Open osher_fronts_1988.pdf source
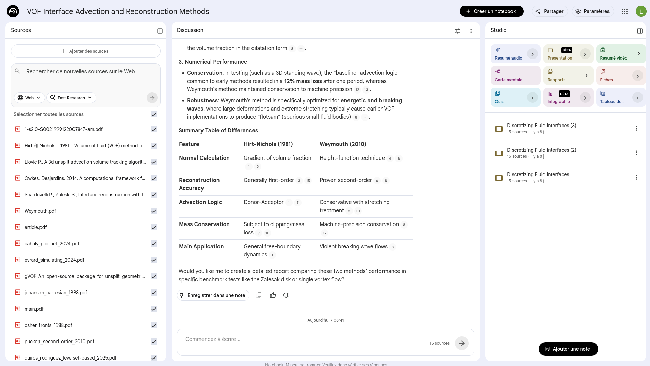The height and width of the screenshot is (366, 650). tap(48, 325)
